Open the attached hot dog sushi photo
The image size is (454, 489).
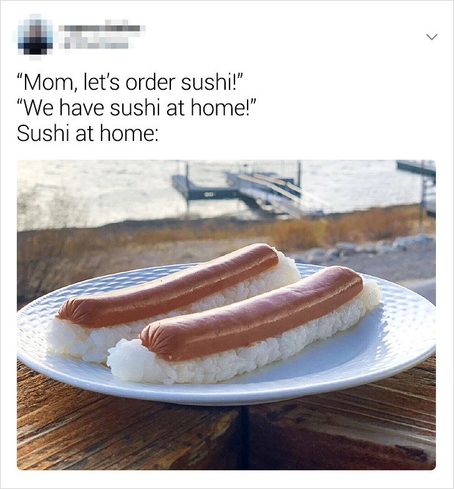point(226,314)
